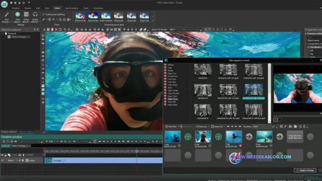
Task: Click Remove in wizard toolbar
Action: [202, 127]
